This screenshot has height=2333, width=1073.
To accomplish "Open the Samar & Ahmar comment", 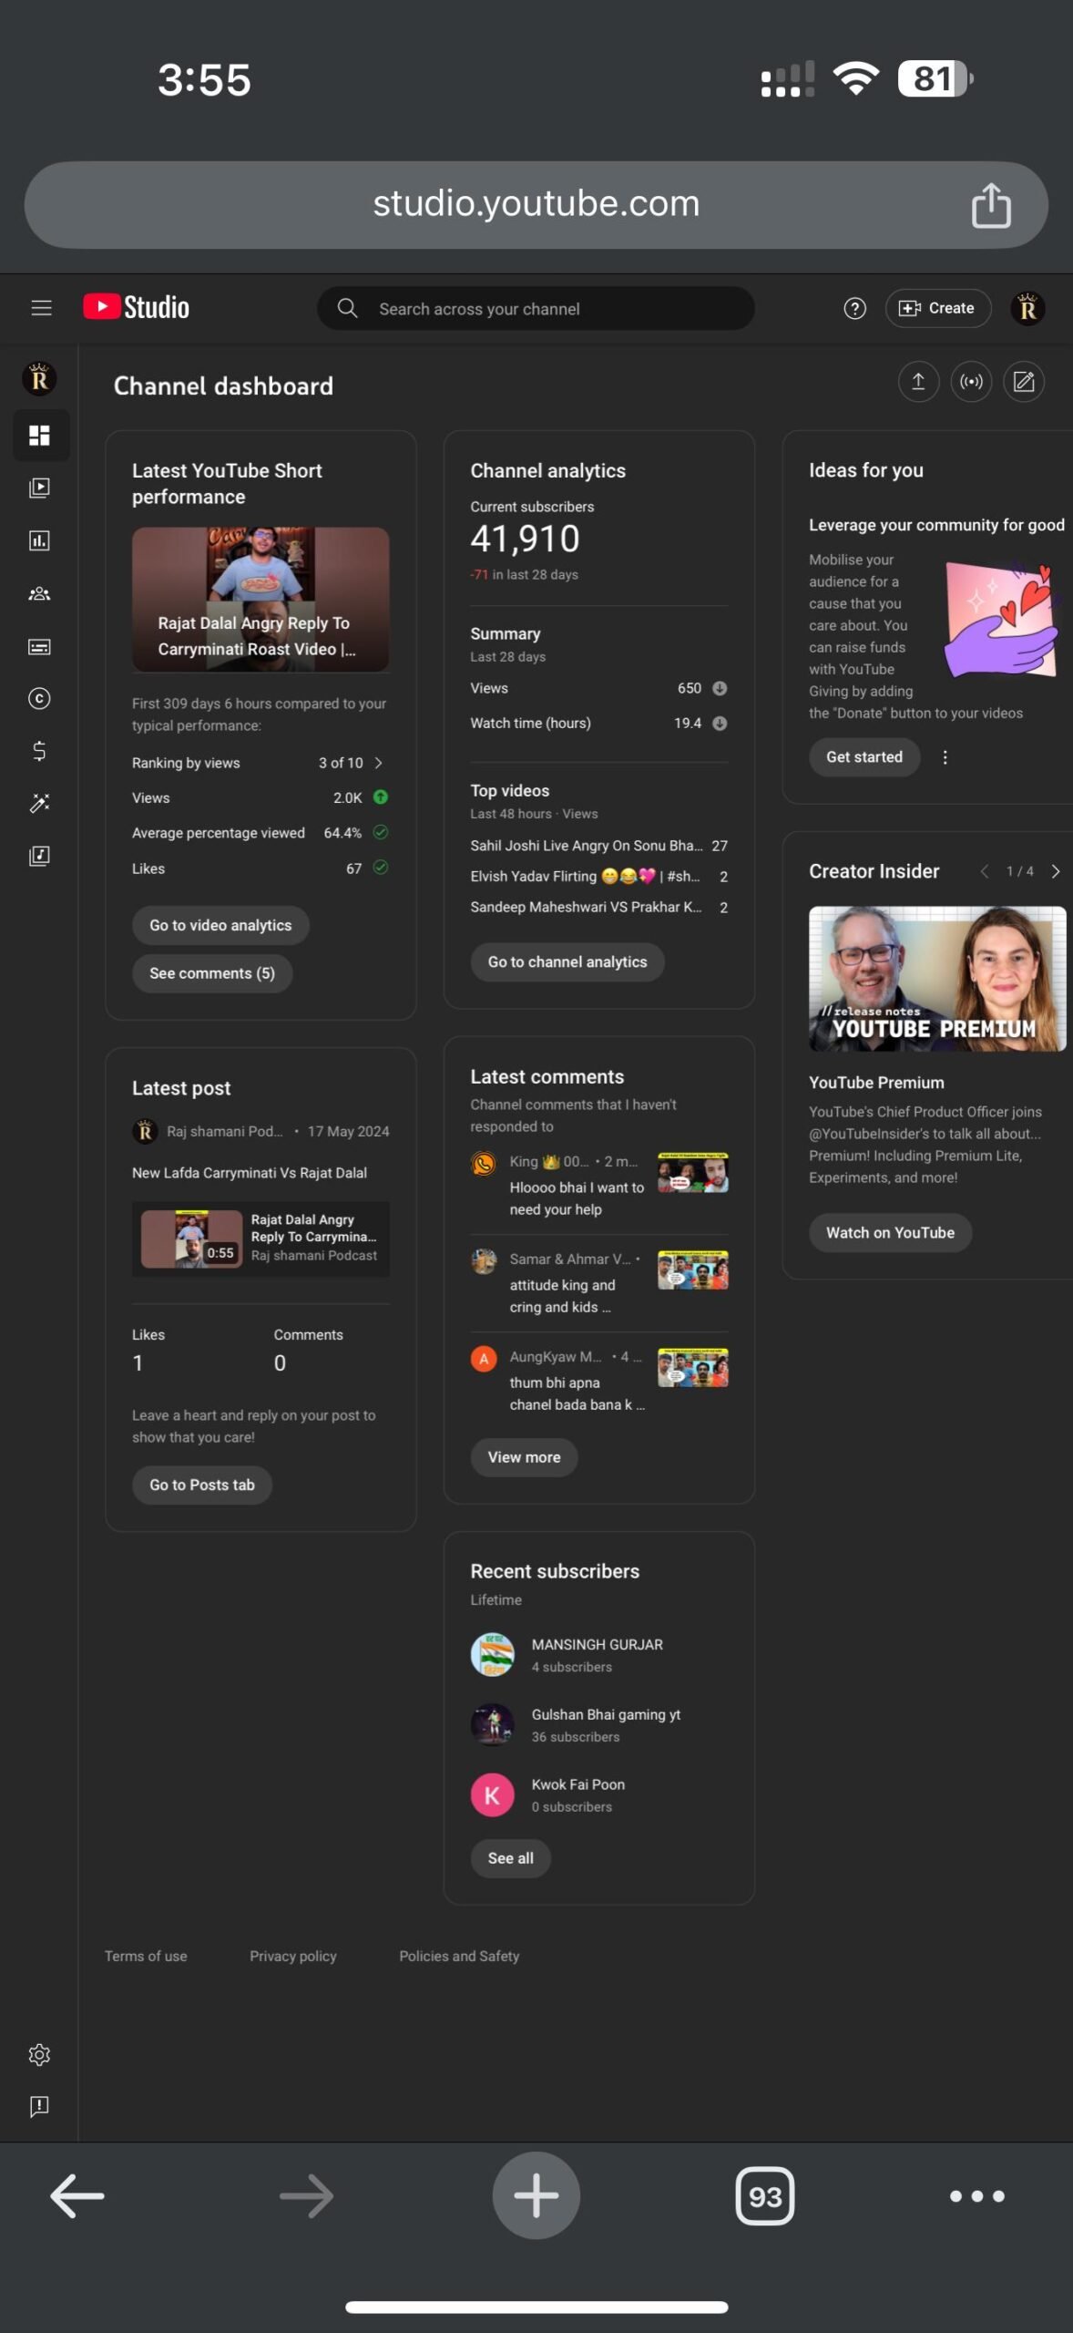I will click(598, 1283).
